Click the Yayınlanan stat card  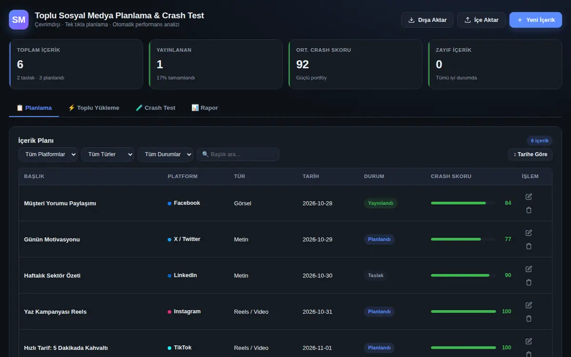(x=216, y=64)
